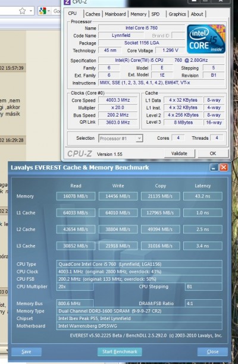Screen dimensions: 238x364
Task: Click the Memory Latency value 43.2 ns
Action: (x=202, y=196)
